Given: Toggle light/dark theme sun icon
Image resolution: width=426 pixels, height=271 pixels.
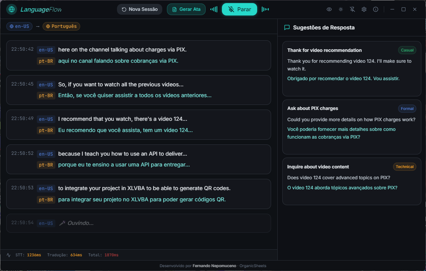Looking at the screenshot, I should coord(341,9).
